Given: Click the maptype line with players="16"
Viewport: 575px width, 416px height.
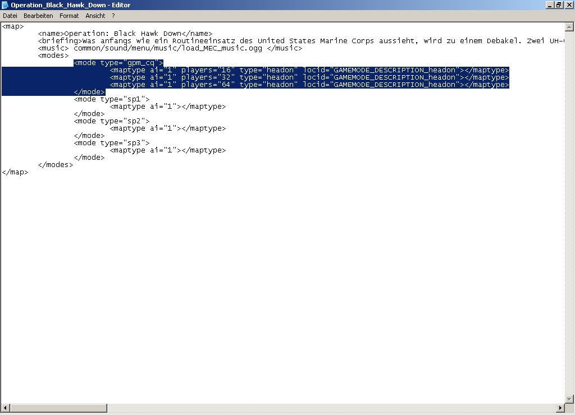Looking at the screenshot, I should click(309, 70).
